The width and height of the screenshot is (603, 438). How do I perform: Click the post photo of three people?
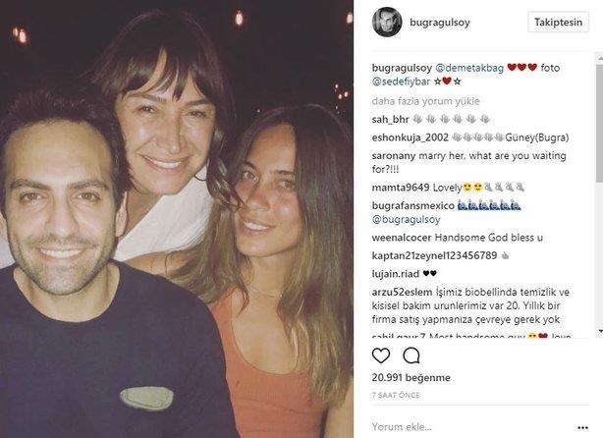[177, 219]
